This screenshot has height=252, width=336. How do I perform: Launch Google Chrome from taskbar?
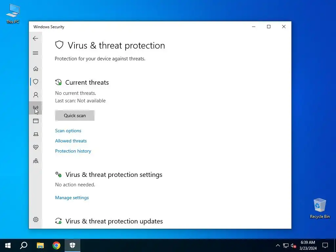(x=56, y=245)
